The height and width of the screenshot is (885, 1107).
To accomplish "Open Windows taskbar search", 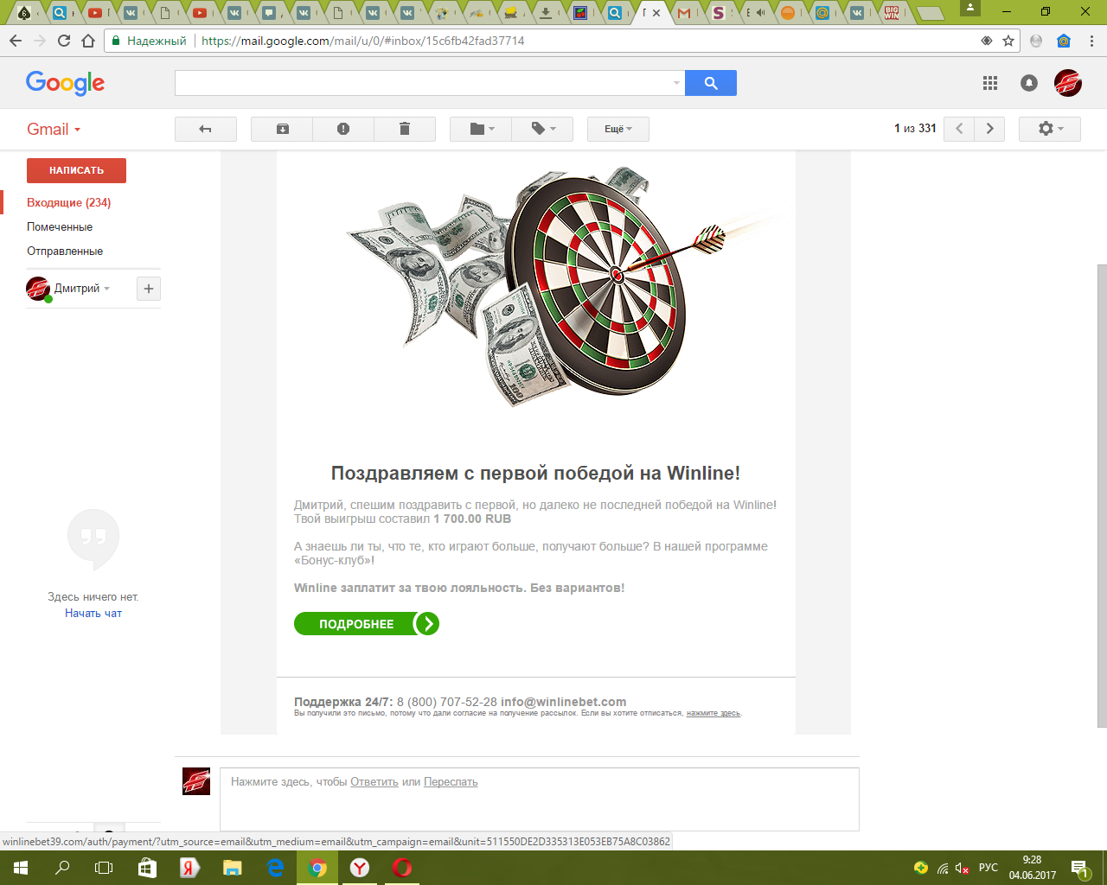I will [62, 868].
